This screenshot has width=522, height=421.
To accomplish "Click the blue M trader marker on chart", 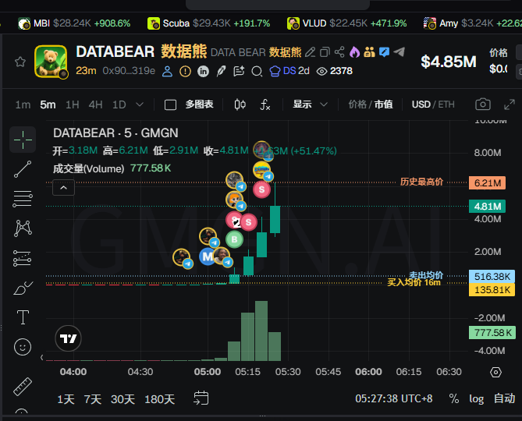I will [207, 256].
